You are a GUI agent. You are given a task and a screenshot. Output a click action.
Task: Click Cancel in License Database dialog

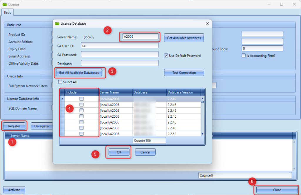click(x=145, y=152)
